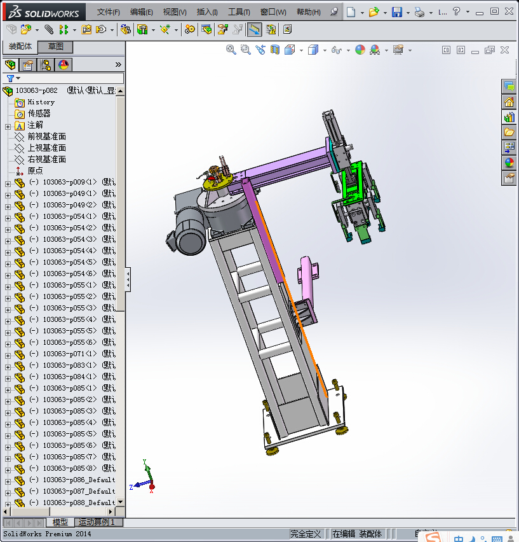The width and height of the screenshot is (519, 542).
Task: Click the Clearance Verification warning icon
Action: click(x=271, y=29)
